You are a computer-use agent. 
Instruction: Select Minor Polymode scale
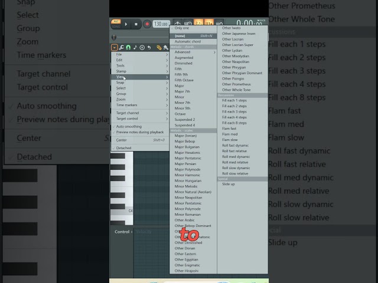coord(193,209)
